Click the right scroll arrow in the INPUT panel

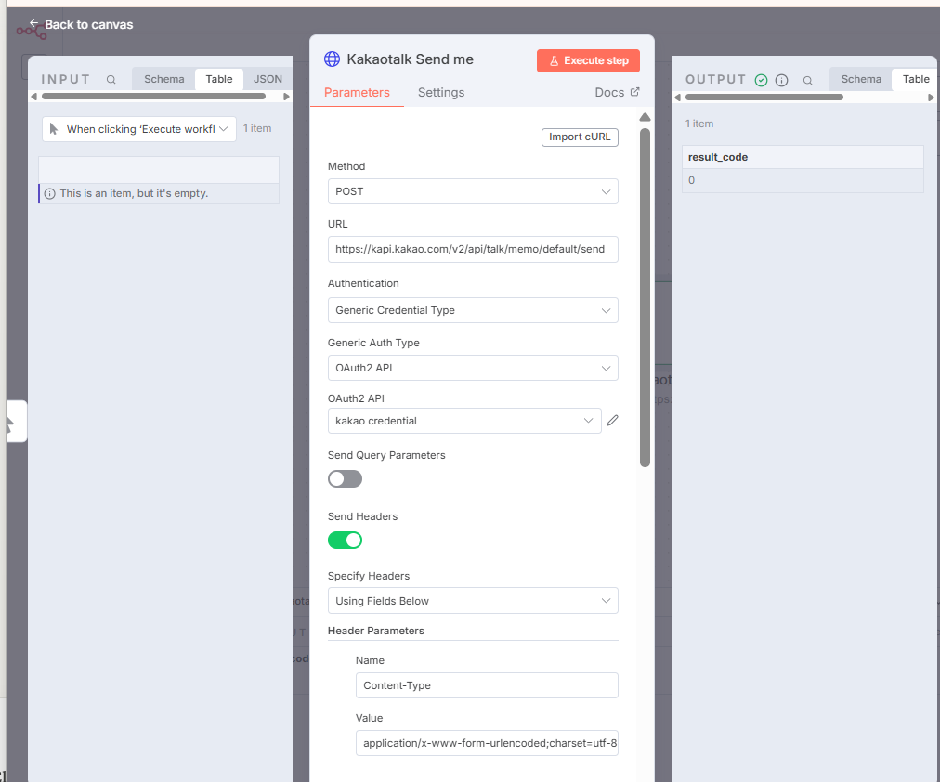coord(287,97)
